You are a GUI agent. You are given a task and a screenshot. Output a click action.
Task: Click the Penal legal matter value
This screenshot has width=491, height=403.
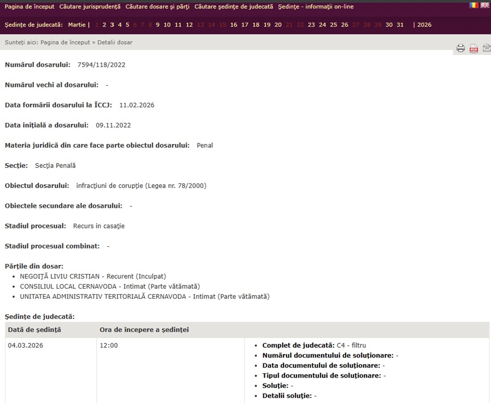tap(205, 146)
